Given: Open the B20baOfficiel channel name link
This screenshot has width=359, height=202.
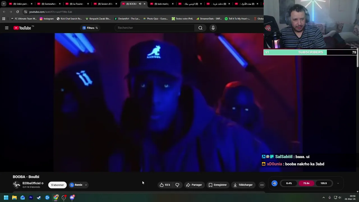Looking at the screenshot, I should coord(31,183).
